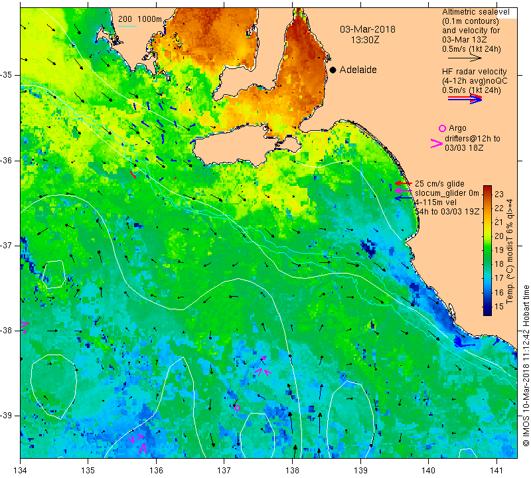
Task: Click the 21 value on temperature scale
Action: coord(499,222)
